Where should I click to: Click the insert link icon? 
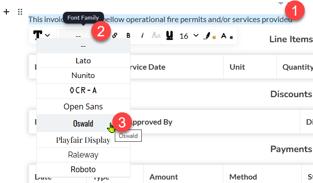click(115, 35)
